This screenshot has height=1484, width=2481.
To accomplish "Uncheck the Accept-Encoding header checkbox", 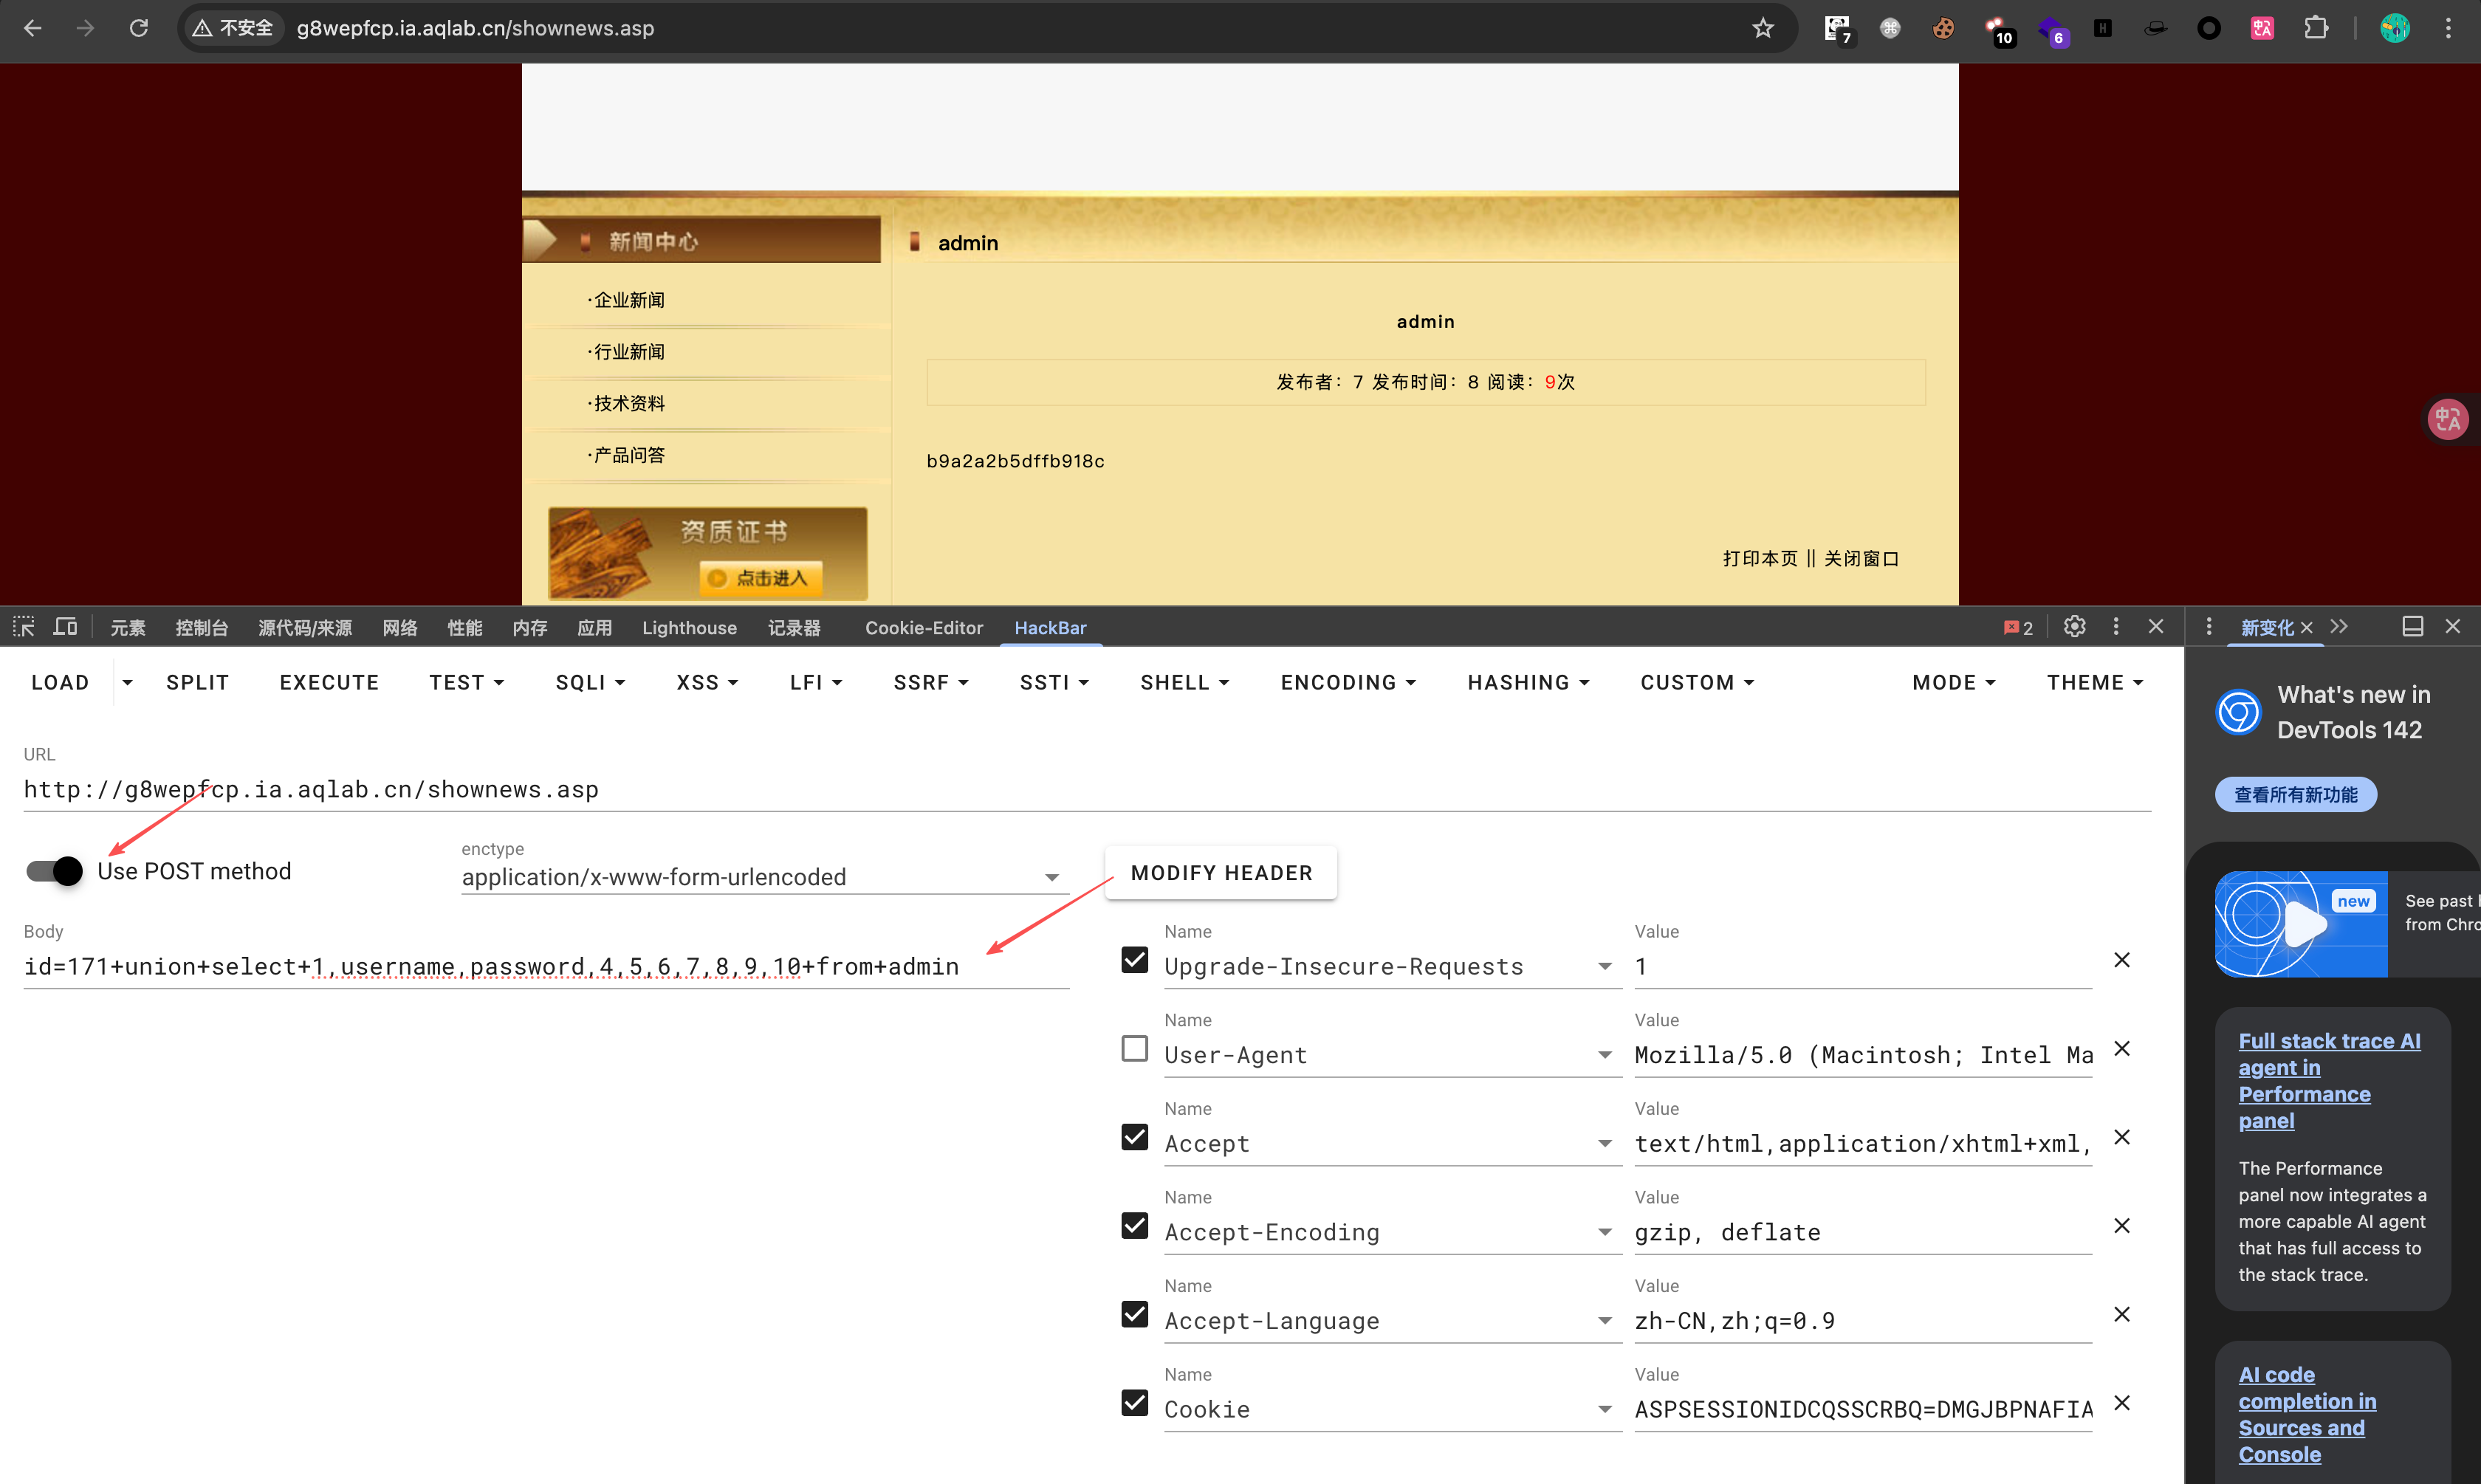I will (1134, 1226).
